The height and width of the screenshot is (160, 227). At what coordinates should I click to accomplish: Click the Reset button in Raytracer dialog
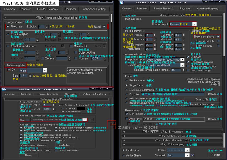tap(29, 155)
